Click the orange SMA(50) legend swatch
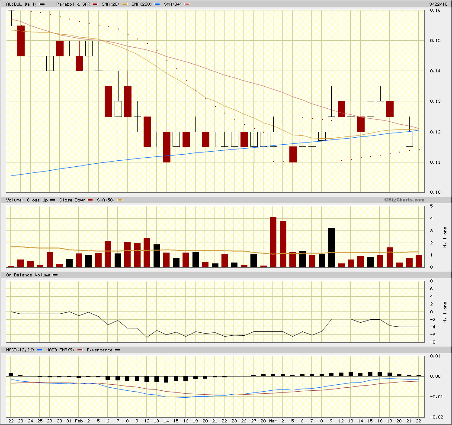452x425 pixels. click(120, 200)
